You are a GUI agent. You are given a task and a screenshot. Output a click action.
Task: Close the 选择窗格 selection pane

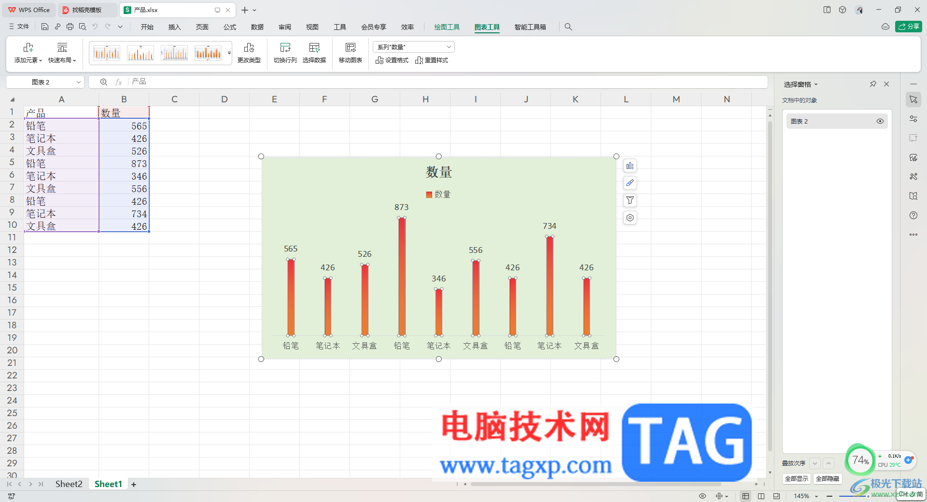886,84
